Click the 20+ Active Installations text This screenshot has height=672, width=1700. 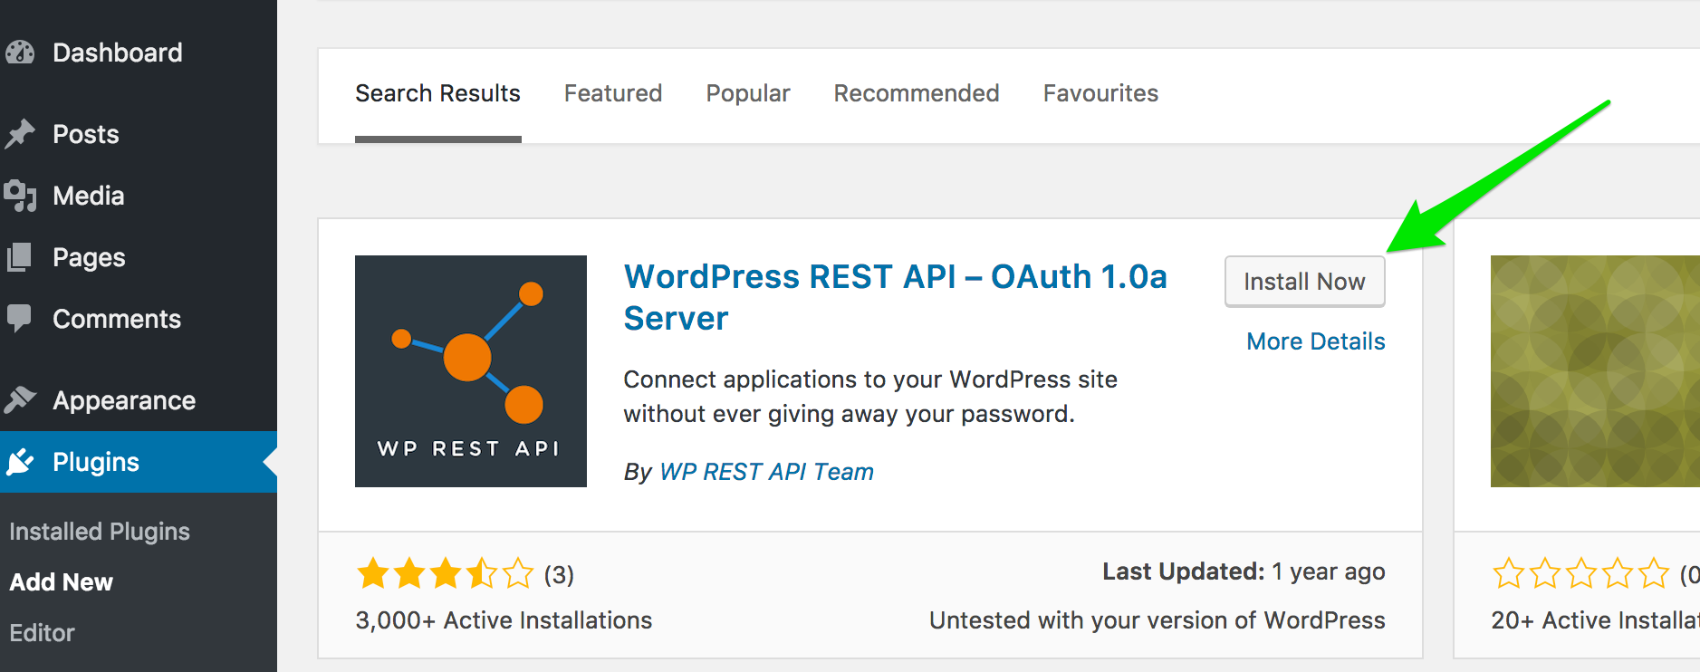tap(1595, 620)
